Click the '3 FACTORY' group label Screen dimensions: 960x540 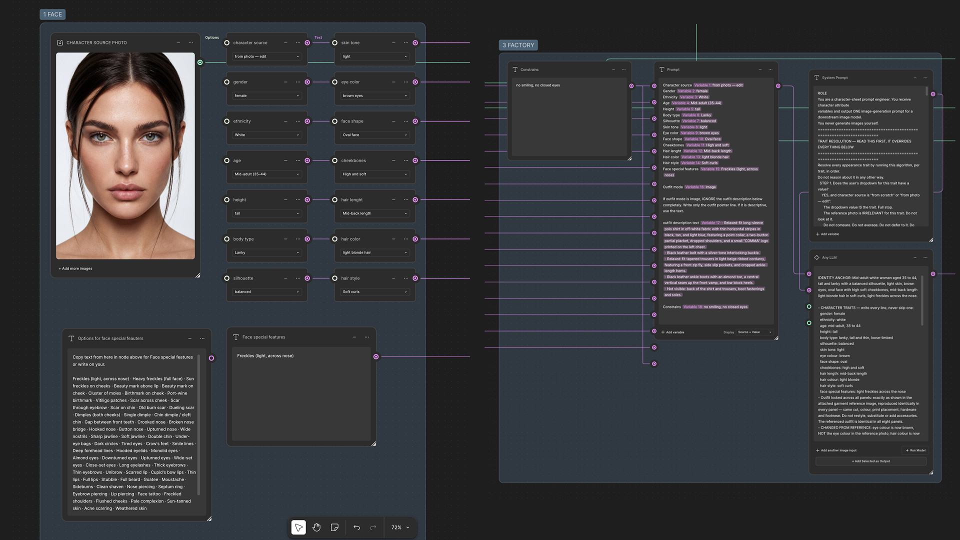point(518,45)
